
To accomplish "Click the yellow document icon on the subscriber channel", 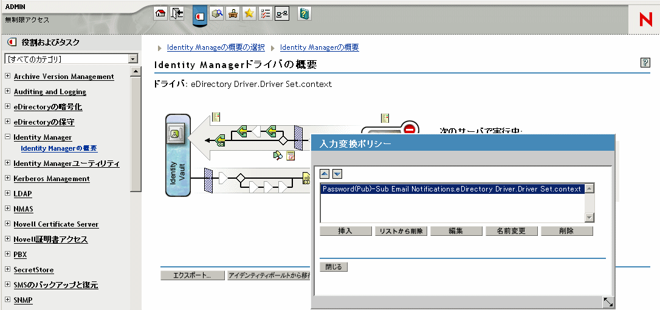I will [x=306, y=178].
